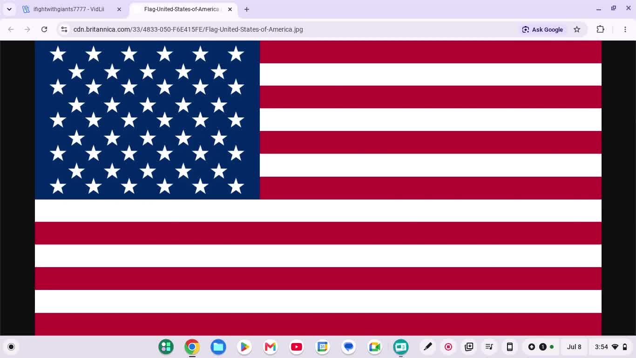Reload the page with refresh icon
This screenshot has height=358, width=636.
tap(44, 29)
